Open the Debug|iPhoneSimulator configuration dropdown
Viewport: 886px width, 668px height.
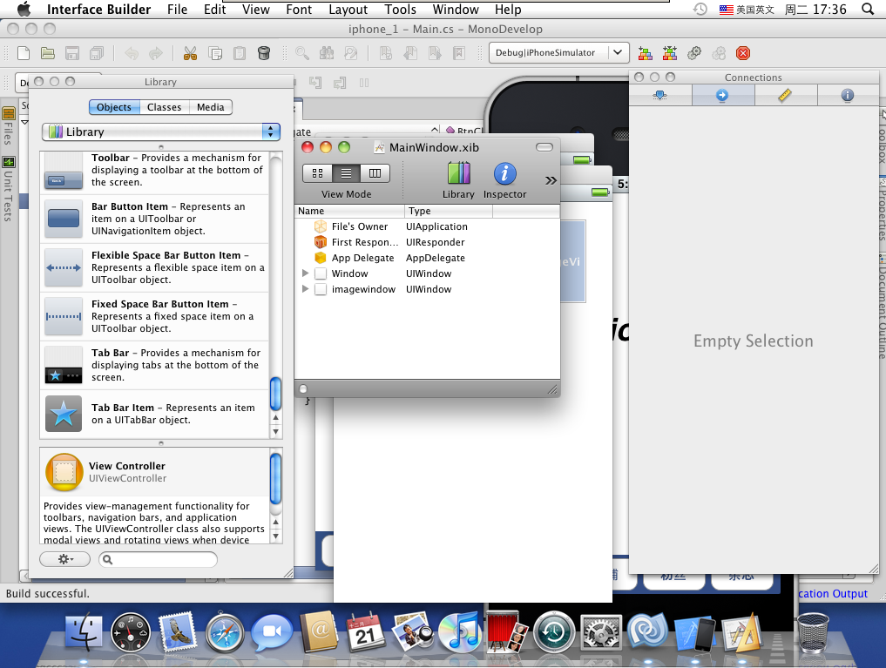tap(558, 52)
